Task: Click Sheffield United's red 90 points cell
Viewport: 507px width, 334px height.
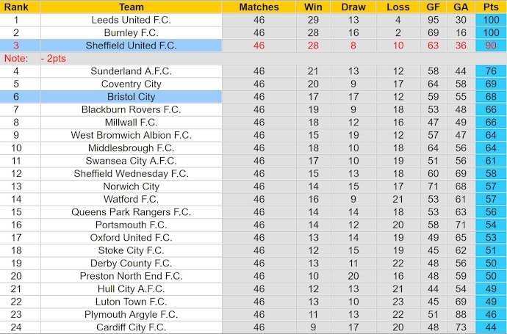Action: click(x=490, y=46)
